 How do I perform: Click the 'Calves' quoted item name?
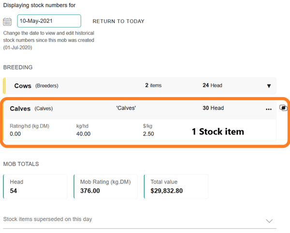coord(126,108)
